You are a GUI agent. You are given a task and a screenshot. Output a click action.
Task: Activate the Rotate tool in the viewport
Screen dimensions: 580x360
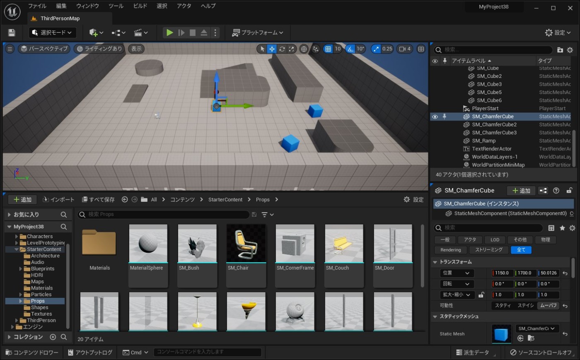click(x=282, y=49)
